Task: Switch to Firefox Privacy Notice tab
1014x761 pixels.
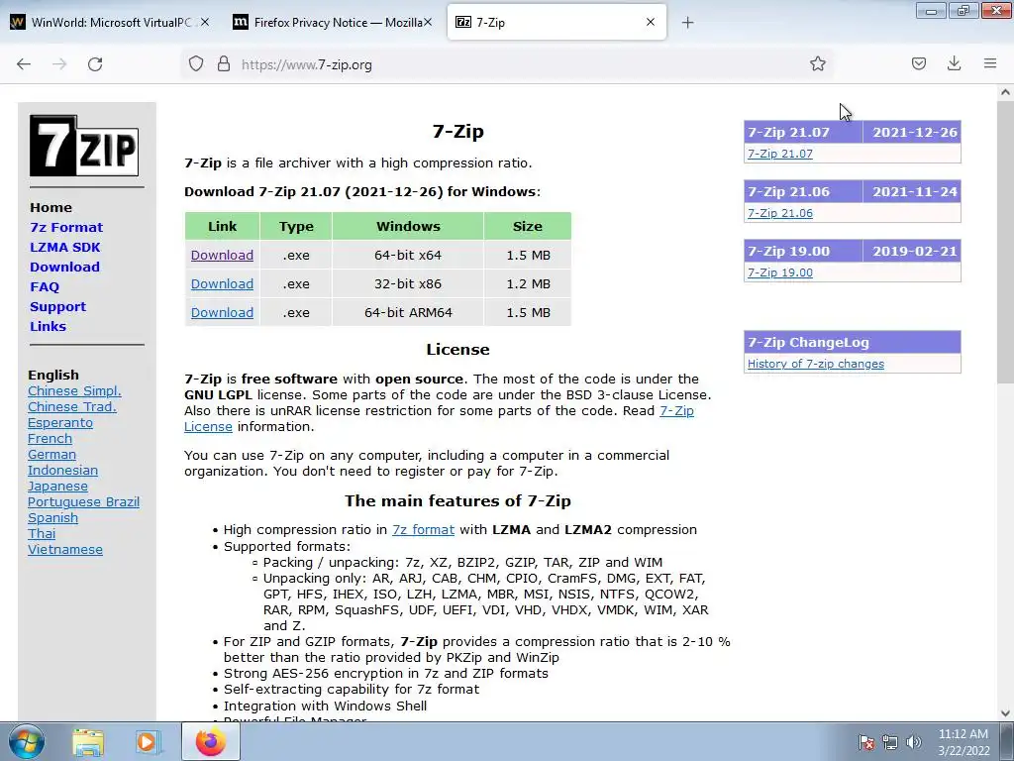Action: [332, 22]
